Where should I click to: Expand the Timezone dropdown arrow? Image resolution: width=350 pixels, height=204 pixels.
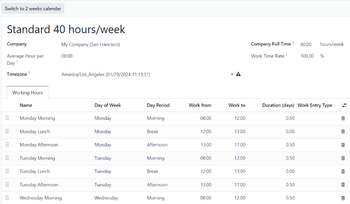[232, 74]
